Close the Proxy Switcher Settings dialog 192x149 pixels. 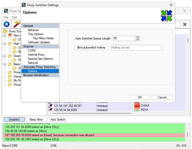pyautogui.click(x=171, y=5)
